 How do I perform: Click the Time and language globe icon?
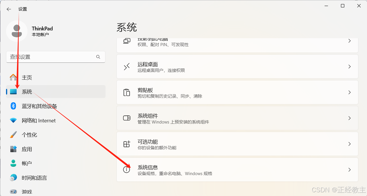point(13,178)
